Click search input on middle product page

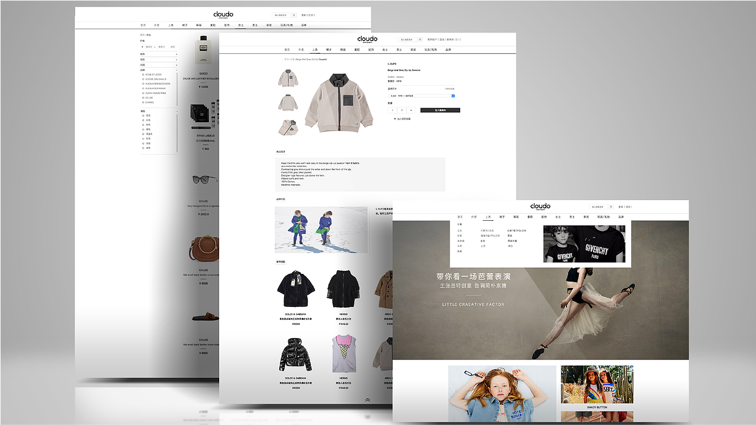click(x=406, y=40)
